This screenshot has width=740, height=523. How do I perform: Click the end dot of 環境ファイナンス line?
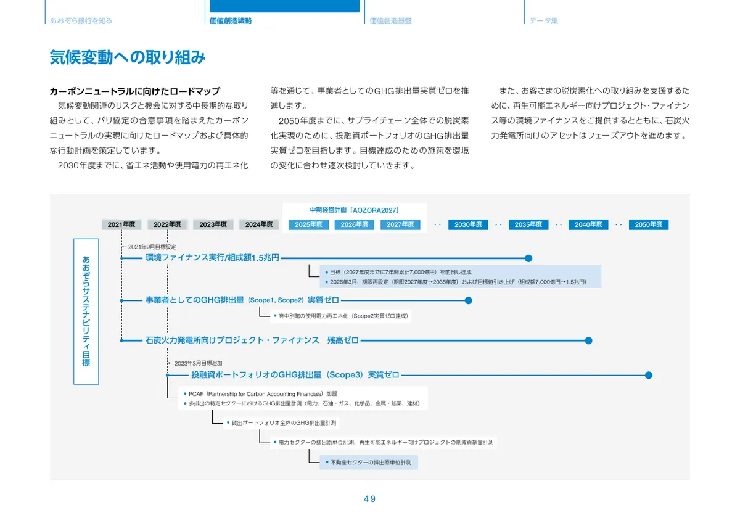[528, 258]
